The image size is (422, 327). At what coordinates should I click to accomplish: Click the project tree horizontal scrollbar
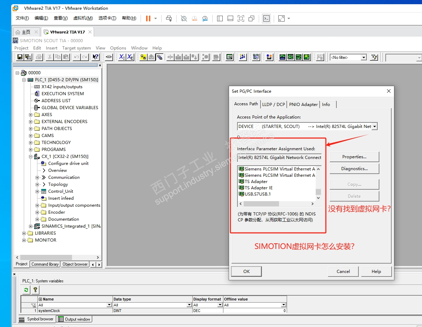click(x=58, y=257)
